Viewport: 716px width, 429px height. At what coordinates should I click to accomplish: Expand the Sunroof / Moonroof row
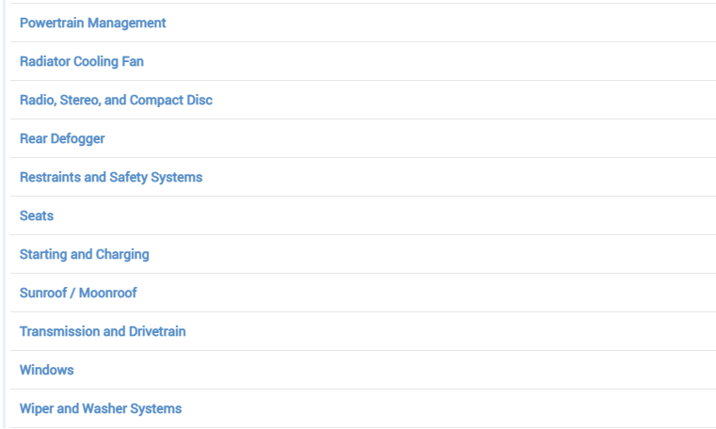tap(423, 293)
